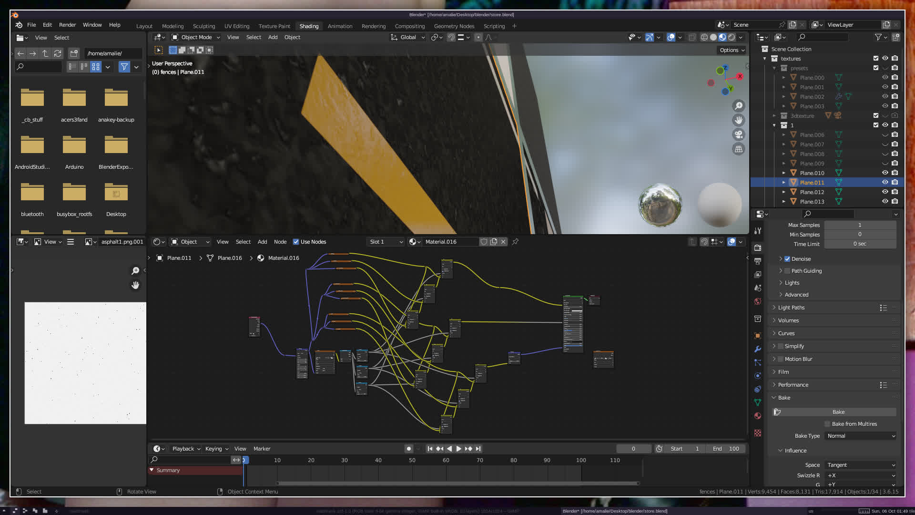915x515 pixels.
Task: Open the Modifiers wrench properties tab
Action: pos(758,349)
